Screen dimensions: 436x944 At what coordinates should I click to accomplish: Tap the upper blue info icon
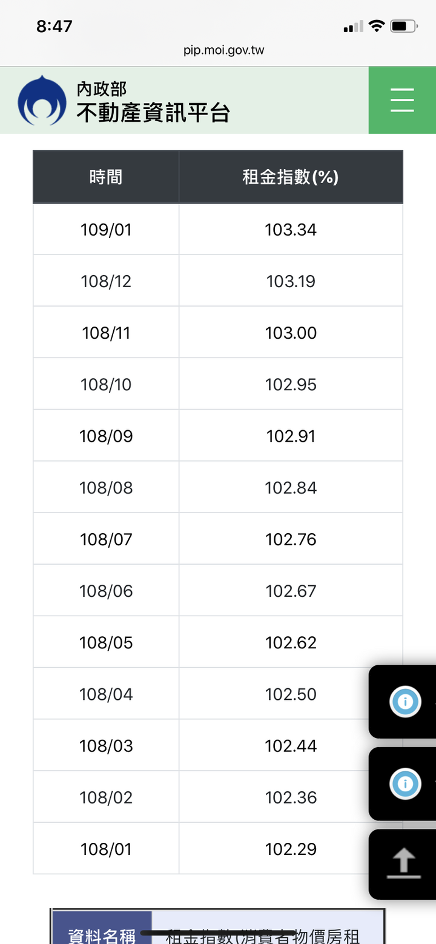click(x=405, y=702)
